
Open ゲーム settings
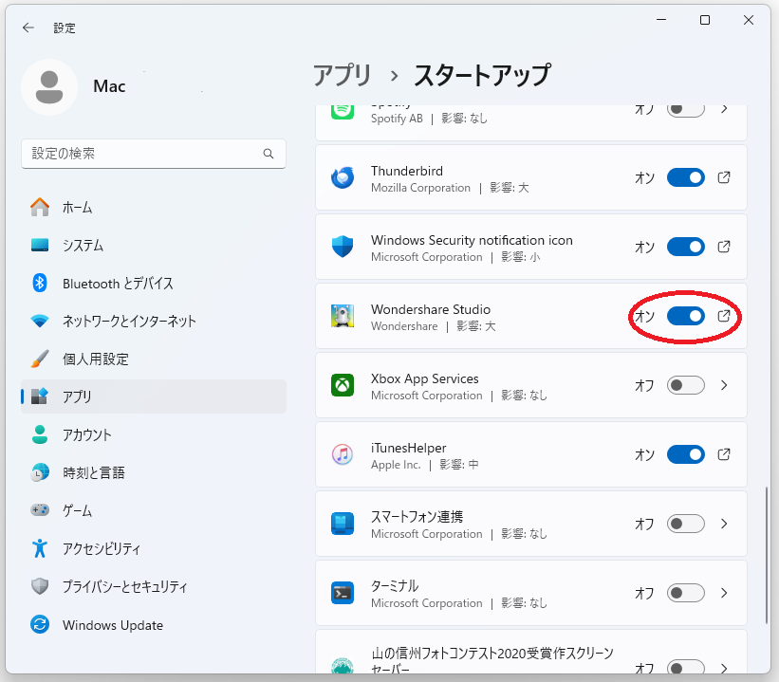[154, 510]
